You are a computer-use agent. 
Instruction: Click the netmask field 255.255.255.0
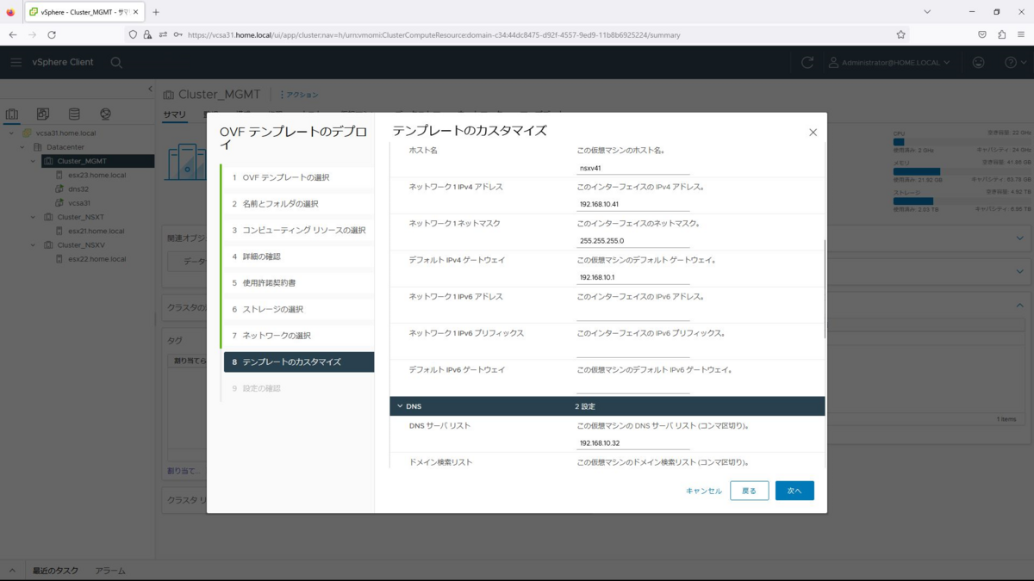pyautogui.click(x=632, y=241)
